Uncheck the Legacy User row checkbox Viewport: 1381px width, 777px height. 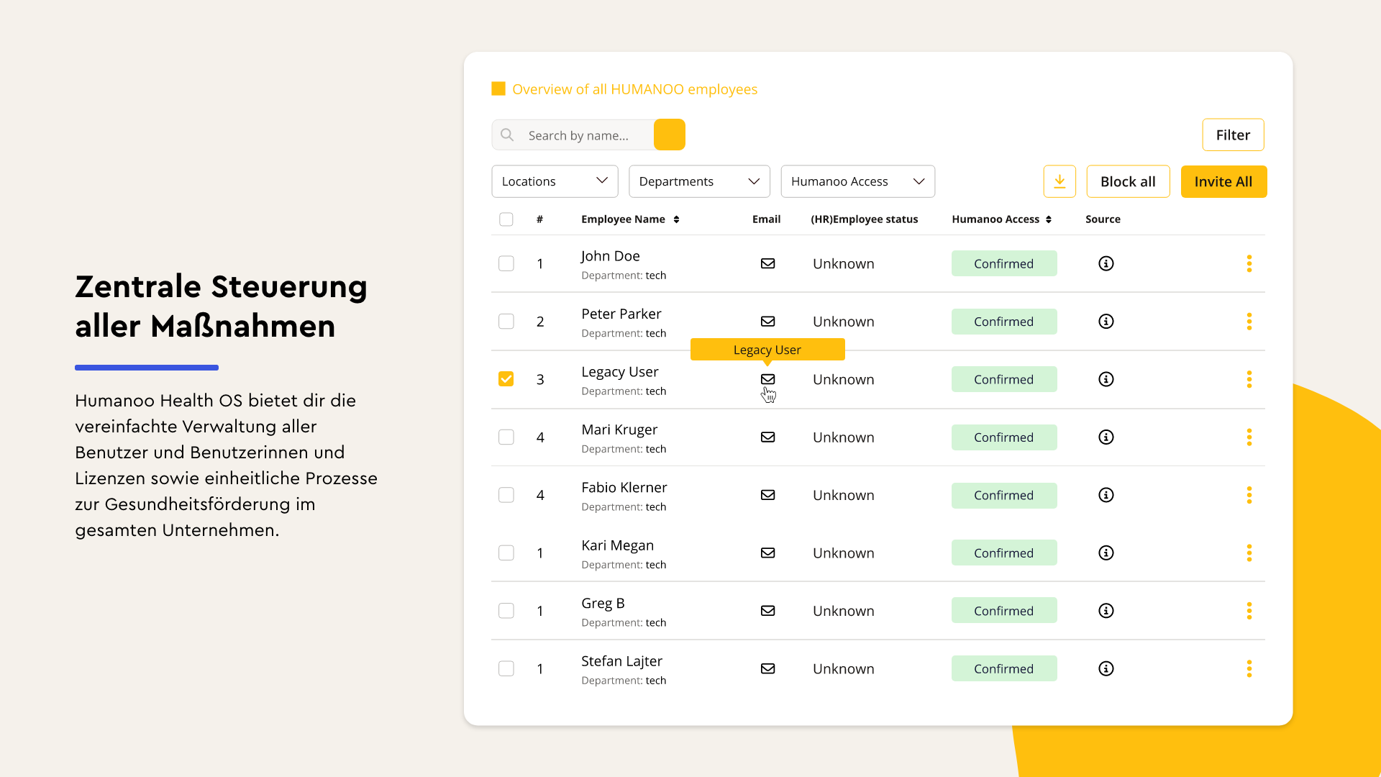pyautogui.click(x=506, y=379)
